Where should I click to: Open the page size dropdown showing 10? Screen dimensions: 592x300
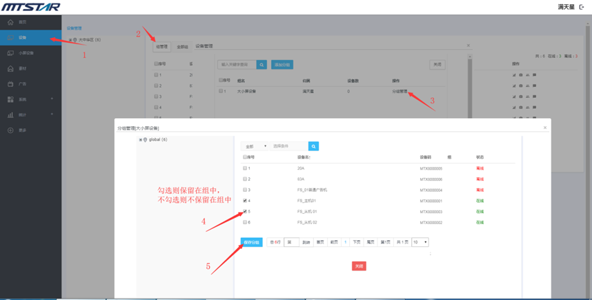click(x=420, y=242)
